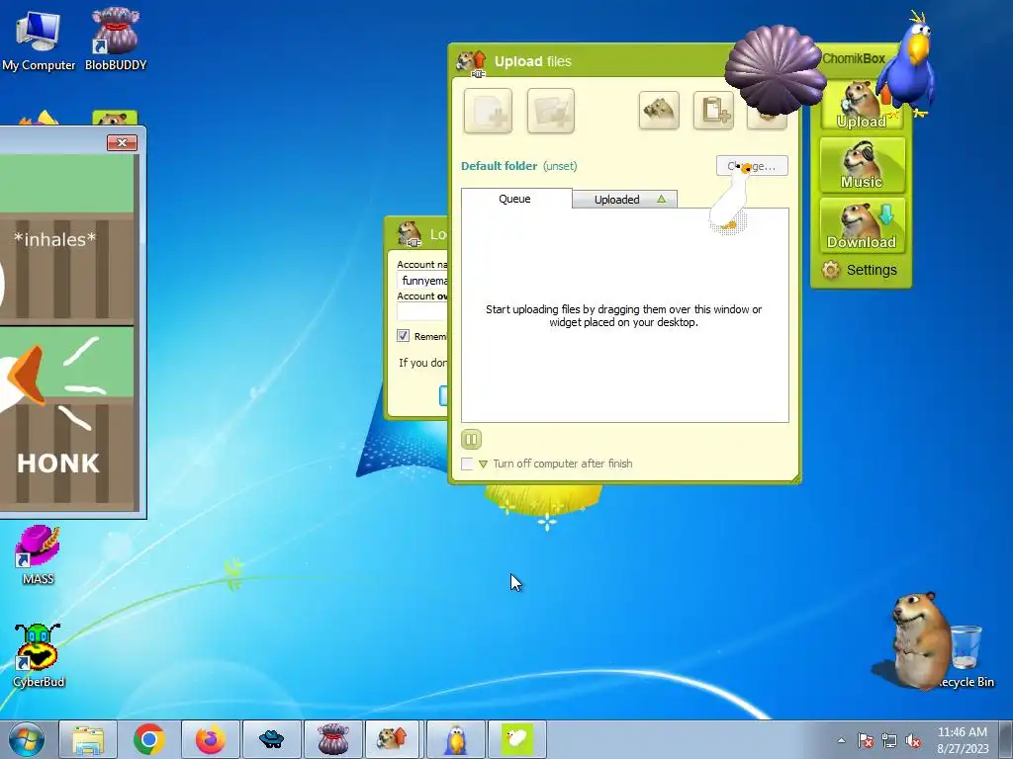This screenshot has height=759, width=1013.
Task: Click the Change... default folder button
Action: pos(752,166)
